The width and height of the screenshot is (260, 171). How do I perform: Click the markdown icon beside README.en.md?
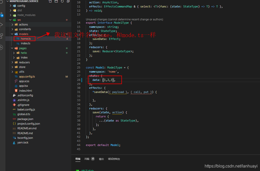click(x=14, y=128)
